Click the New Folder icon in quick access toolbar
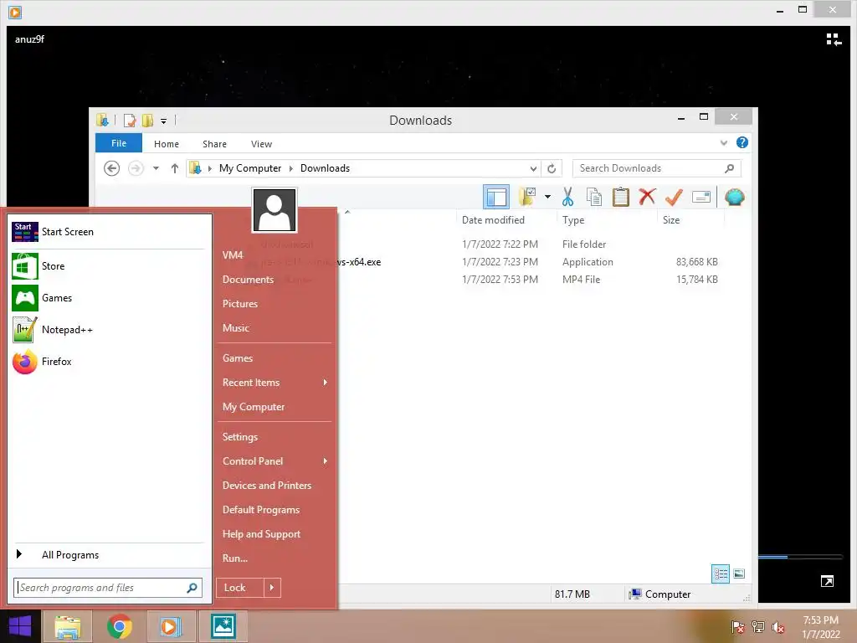 (147, 121)
